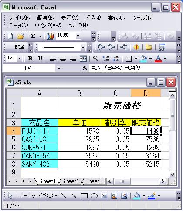Open the zoom percentage dropdown
Image resolution: width=183 pixels, height=211 pixels.
78,36
